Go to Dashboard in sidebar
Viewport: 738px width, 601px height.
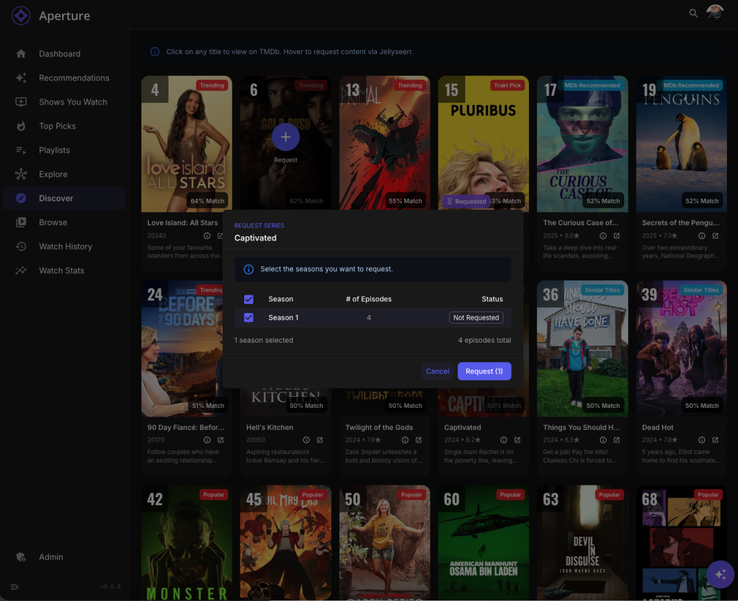pos(64,54)
